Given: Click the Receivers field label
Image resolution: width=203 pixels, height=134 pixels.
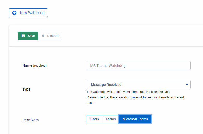Looking at the screenshot, I should 31,120.
